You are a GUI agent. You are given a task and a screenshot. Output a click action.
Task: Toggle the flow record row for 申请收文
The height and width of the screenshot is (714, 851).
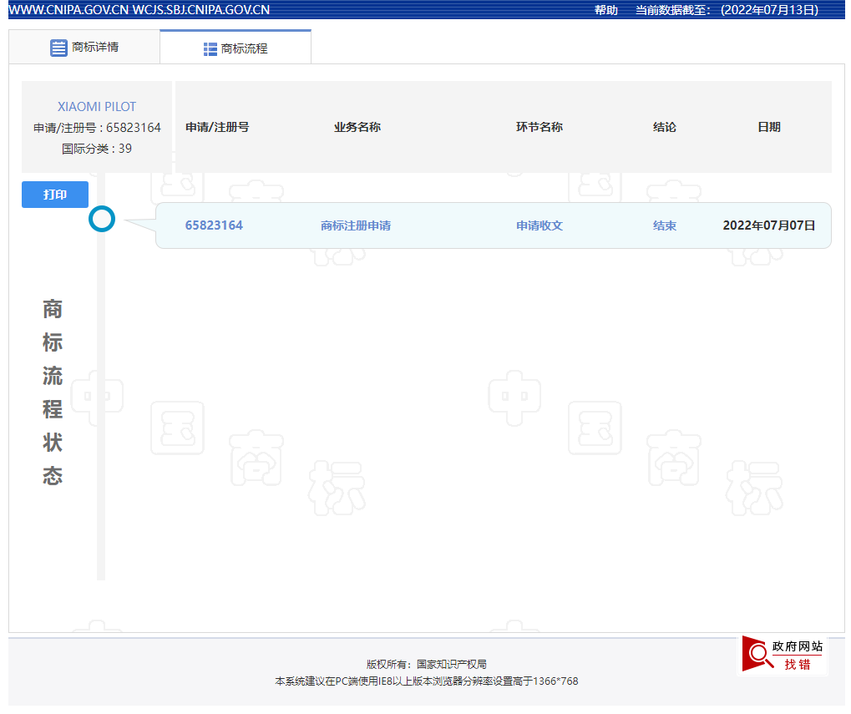pos(539,225)
